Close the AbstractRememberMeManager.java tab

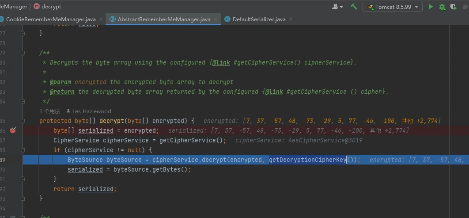pos(216,19)
